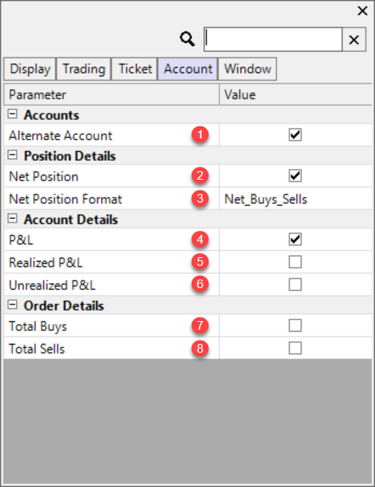The image size is (375, 487).
Task: Collapse the Position Details section
Action: [x=12, y=155]
